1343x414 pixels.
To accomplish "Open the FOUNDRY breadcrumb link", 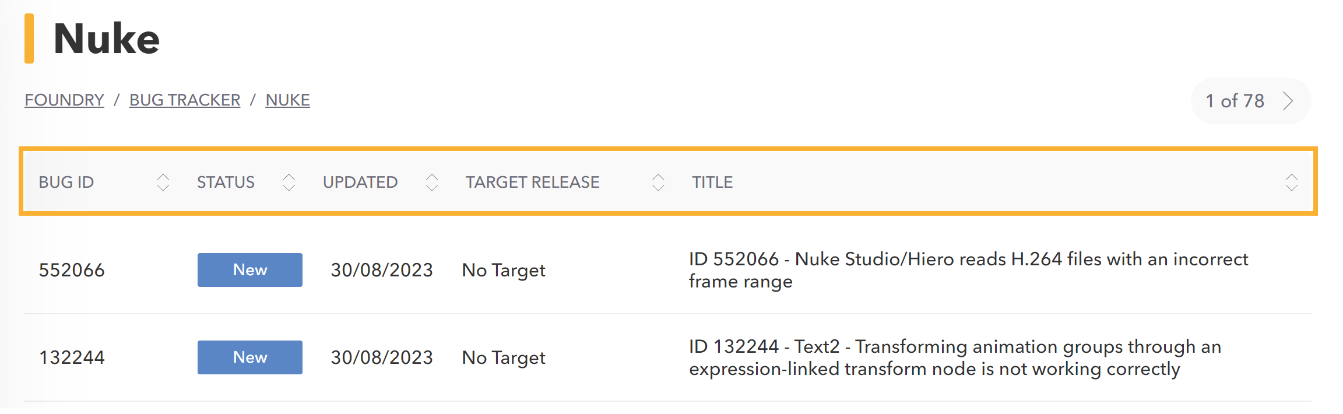I will tap(64, 100).
